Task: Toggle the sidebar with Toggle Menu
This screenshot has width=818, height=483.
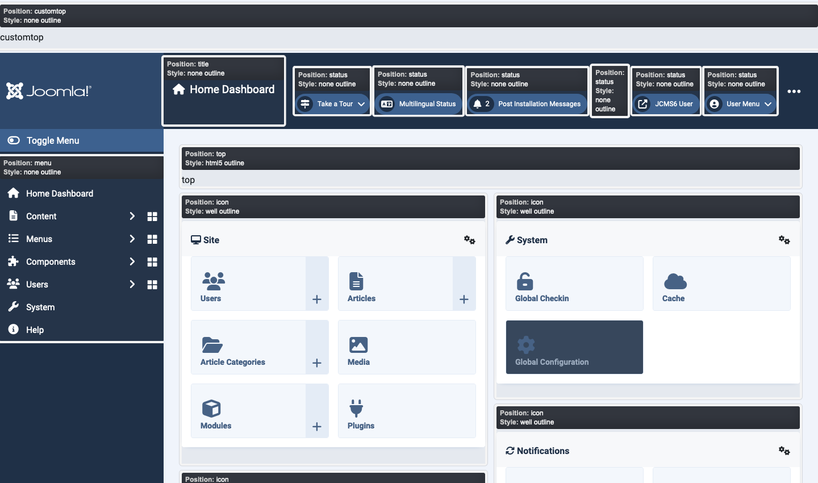Action: click(x=82, y=140)
